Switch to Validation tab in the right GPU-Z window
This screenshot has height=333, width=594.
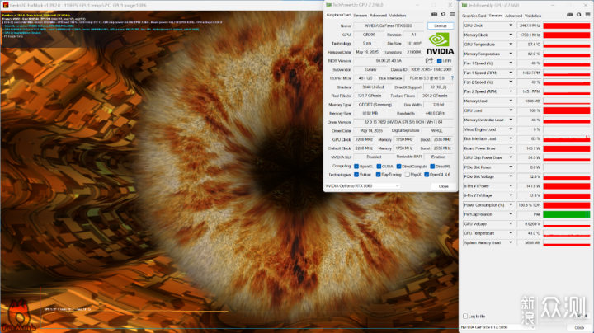(533, 16)
